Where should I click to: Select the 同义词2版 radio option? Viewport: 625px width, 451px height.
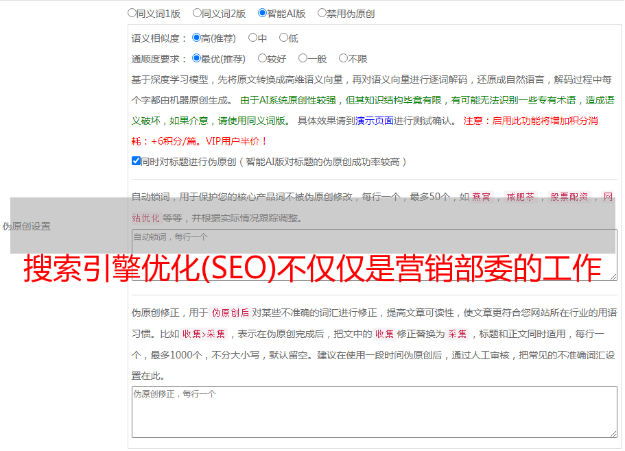point(197,13)
